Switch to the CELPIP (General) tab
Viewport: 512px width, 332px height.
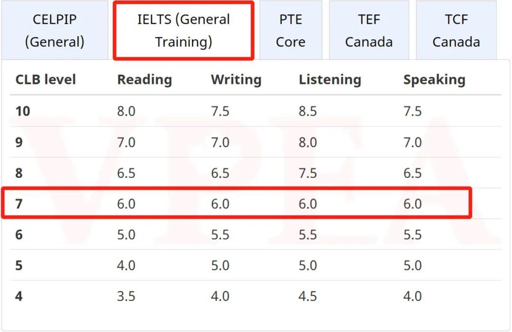coord(55,30)
